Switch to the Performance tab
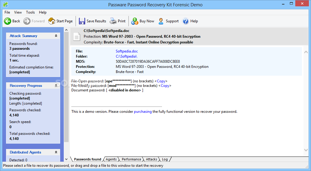Viewport: 311px width, 171px height. click(x=131, y=159)
